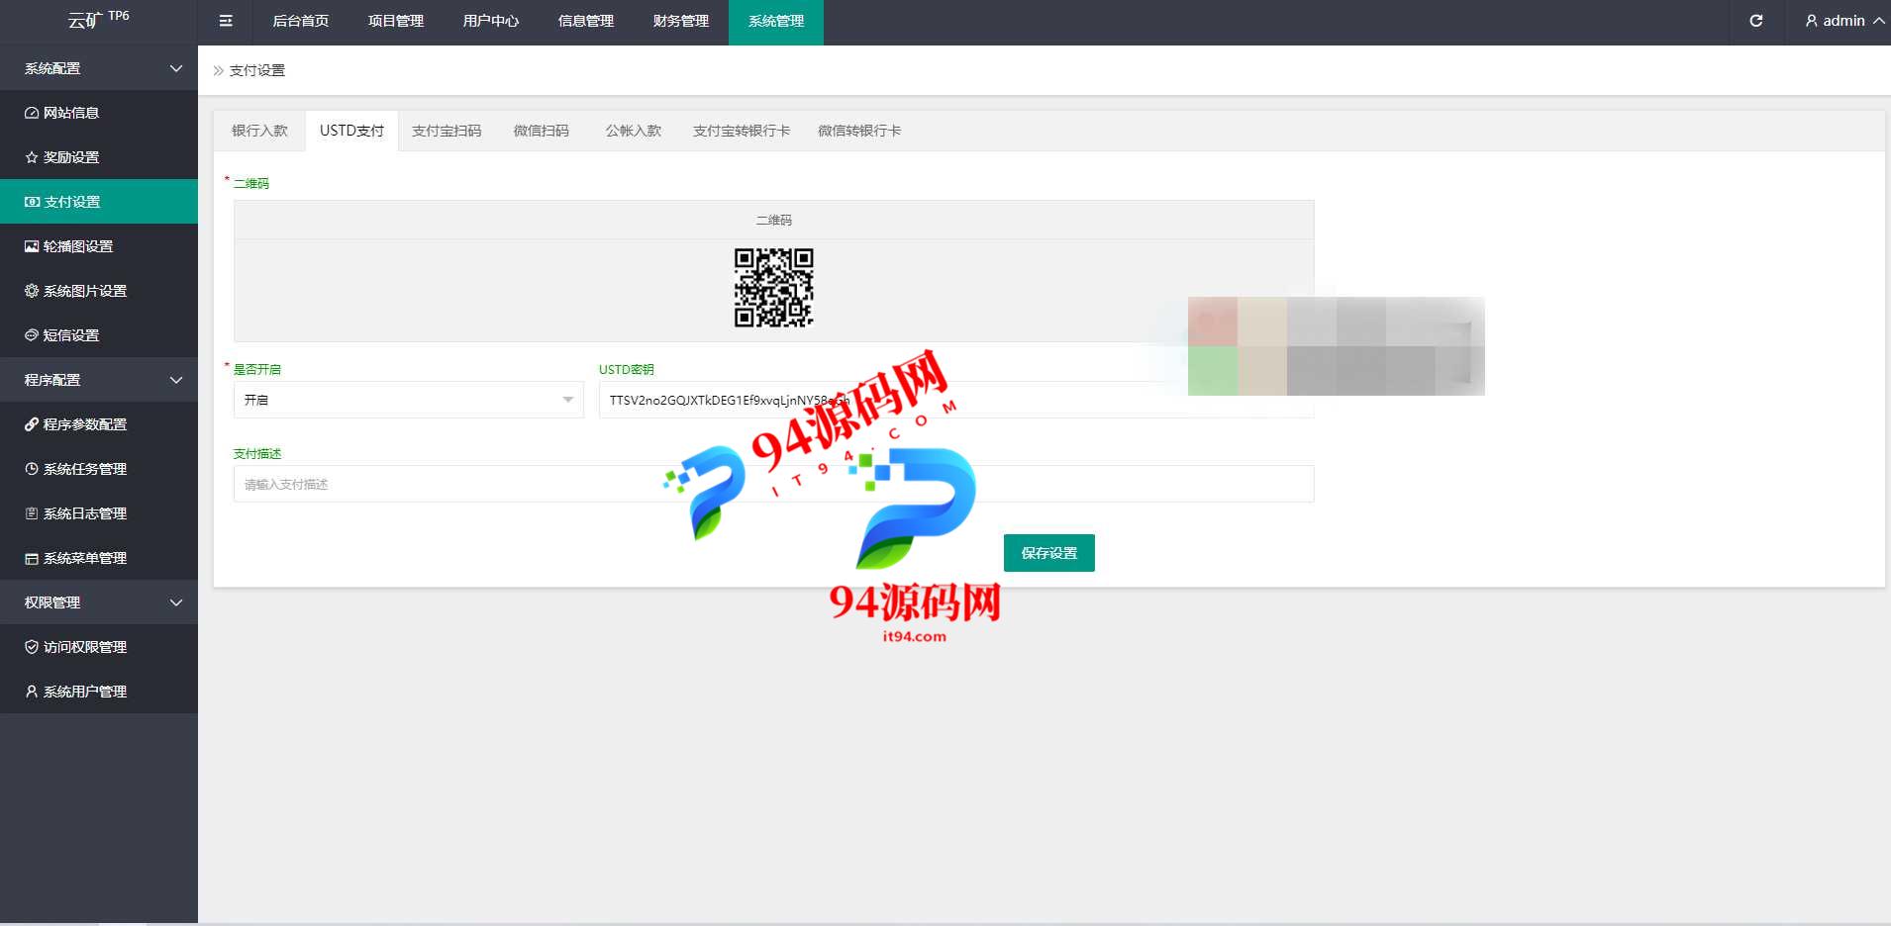This screenshot has width=1891, height=926.
Task: Open the 是否开启 dropdown
Action: pyautogui.click(x=408, y=400)
